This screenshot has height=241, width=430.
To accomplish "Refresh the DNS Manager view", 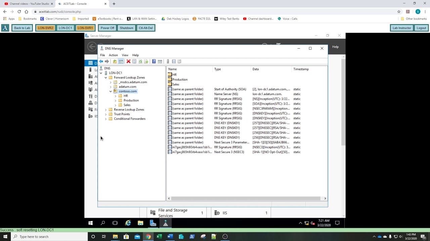I will [x=140, y=62].
